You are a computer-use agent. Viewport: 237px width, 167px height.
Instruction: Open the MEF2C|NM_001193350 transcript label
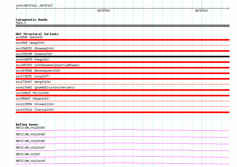pyautogui.click(x=30, y=128)
